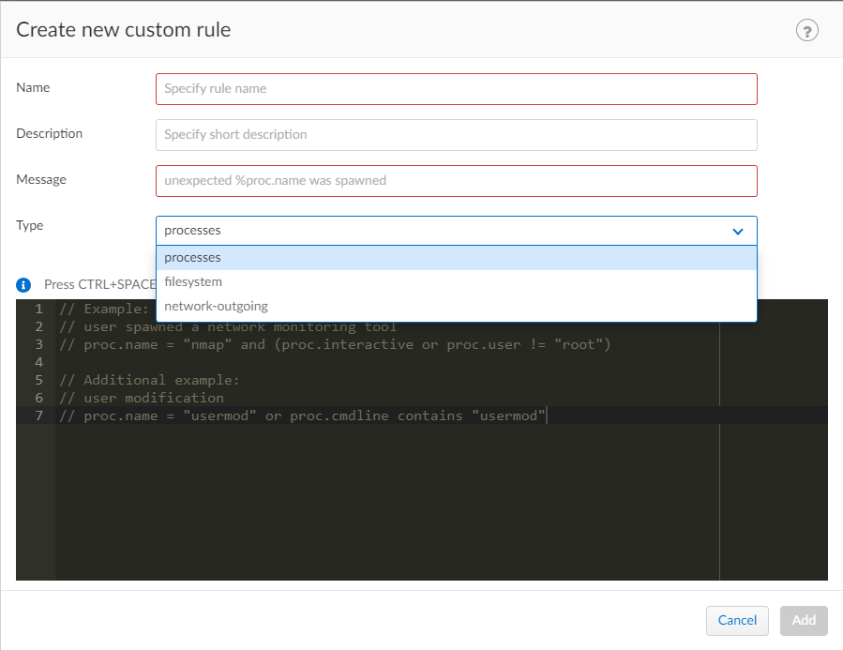Open the help question mark icon

[x=806, y=31]
